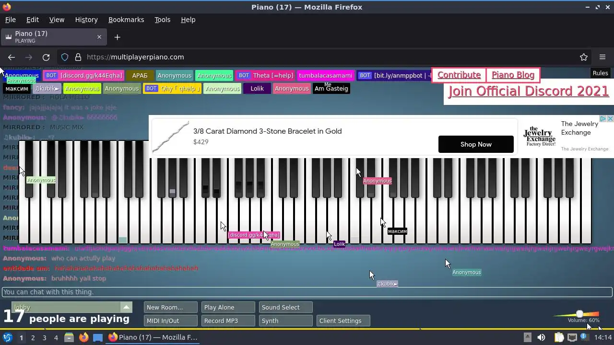Image resolution: width=614 pixels, height=345 pixels.
Task: Click the 14:14 taskbar clock
Action: [603, 337]
